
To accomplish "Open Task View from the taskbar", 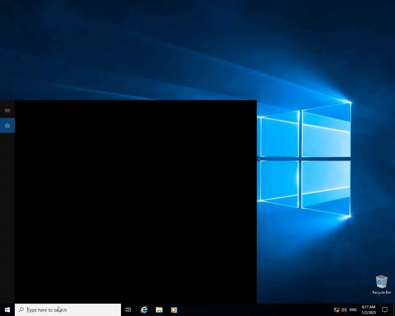I will (x=128, y=310).
